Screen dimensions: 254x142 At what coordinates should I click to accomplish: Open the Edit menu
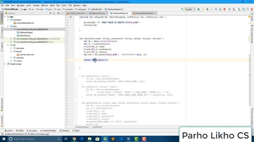7,5
